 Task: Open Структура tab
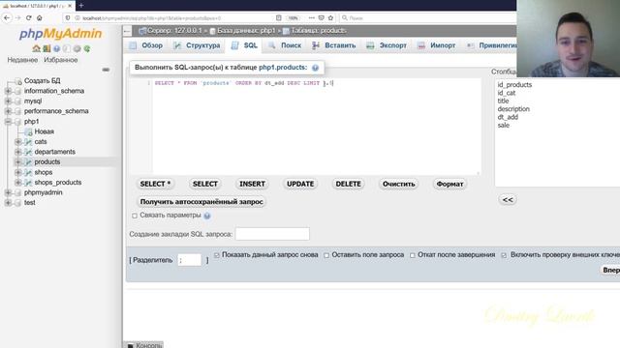197,45
